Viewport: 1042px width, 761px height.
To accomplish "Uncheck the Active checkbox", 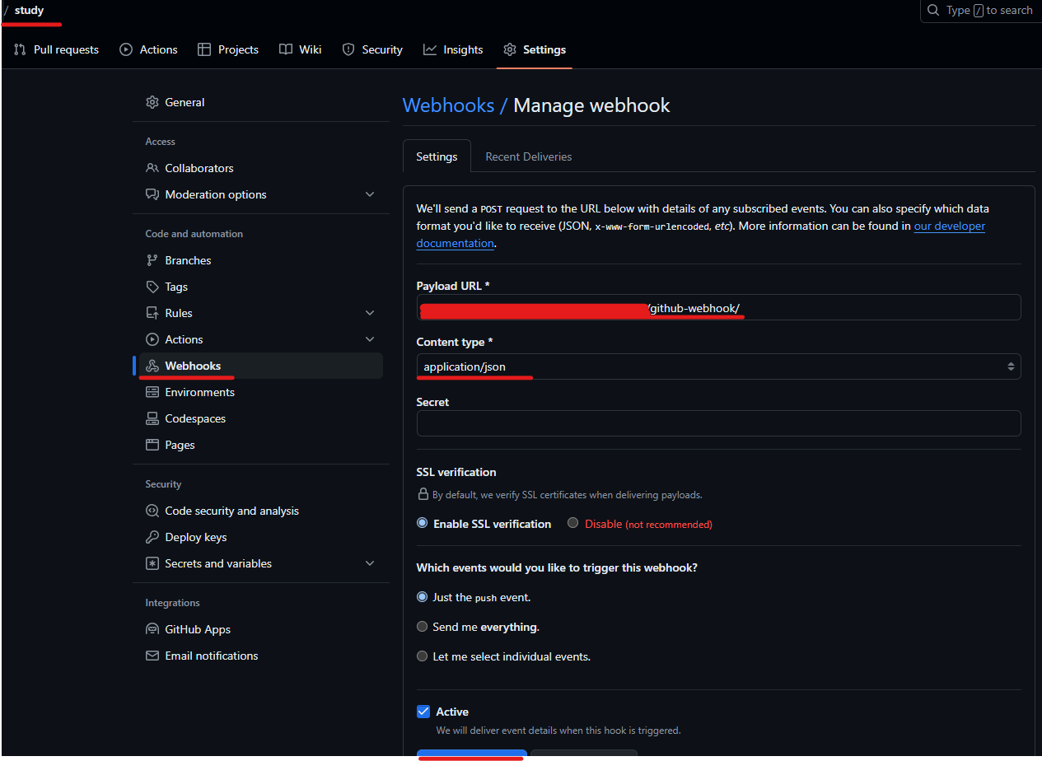I will point(423,712).
